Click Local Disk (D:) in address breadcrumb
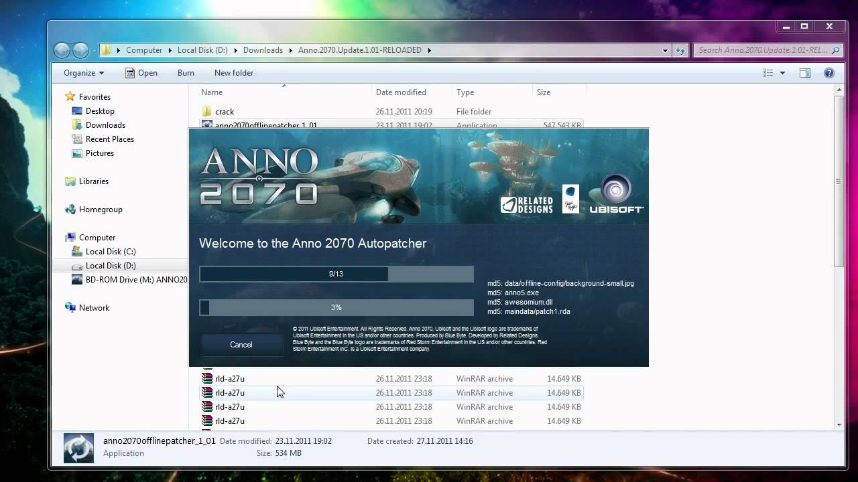 tap(202, 50)
